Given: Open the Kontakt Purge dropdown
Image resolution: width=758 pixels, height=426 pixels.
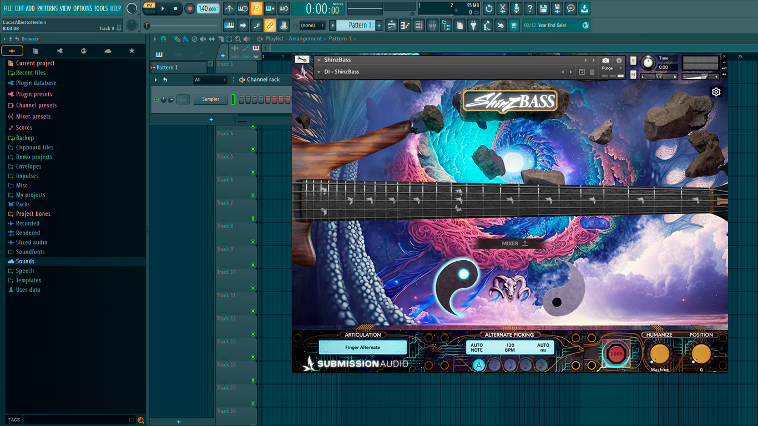Looking at the screenshot, I should (612, 68).
